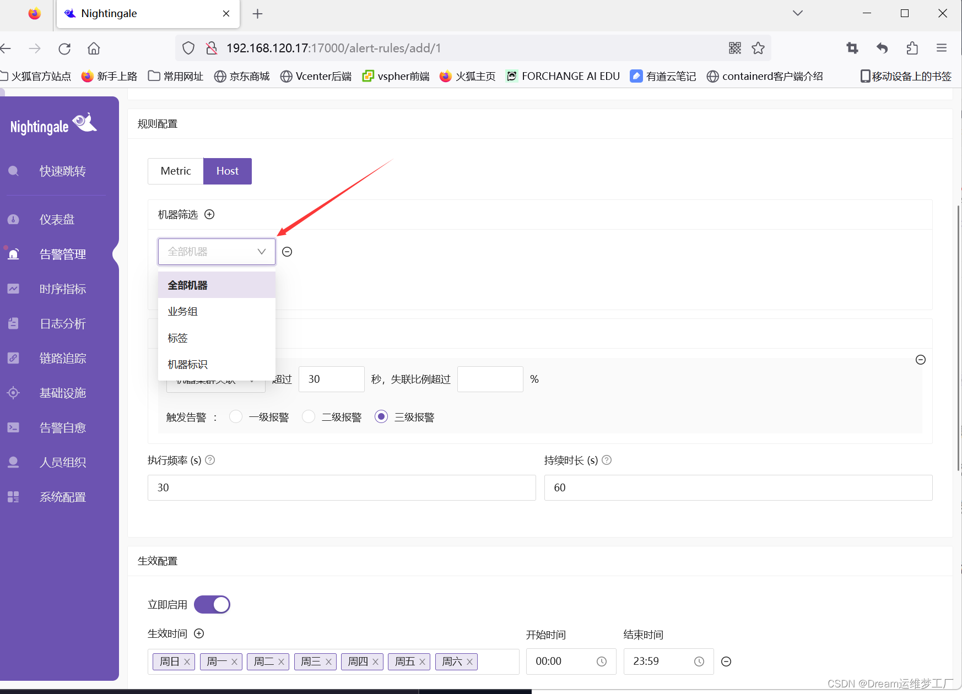Image resolution: width=962 pixels, height=694 pixels.
Task: Remove the machine filter row
Action: 287,252
